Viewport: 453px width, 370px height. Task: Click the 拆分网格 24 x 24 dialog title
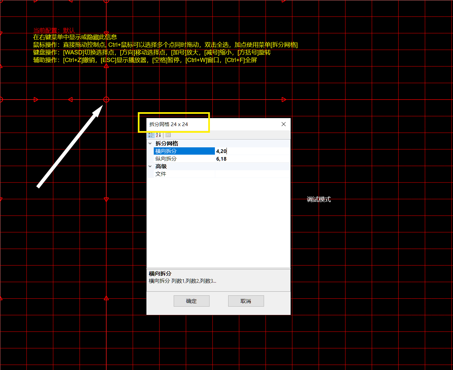coord(169,124)
